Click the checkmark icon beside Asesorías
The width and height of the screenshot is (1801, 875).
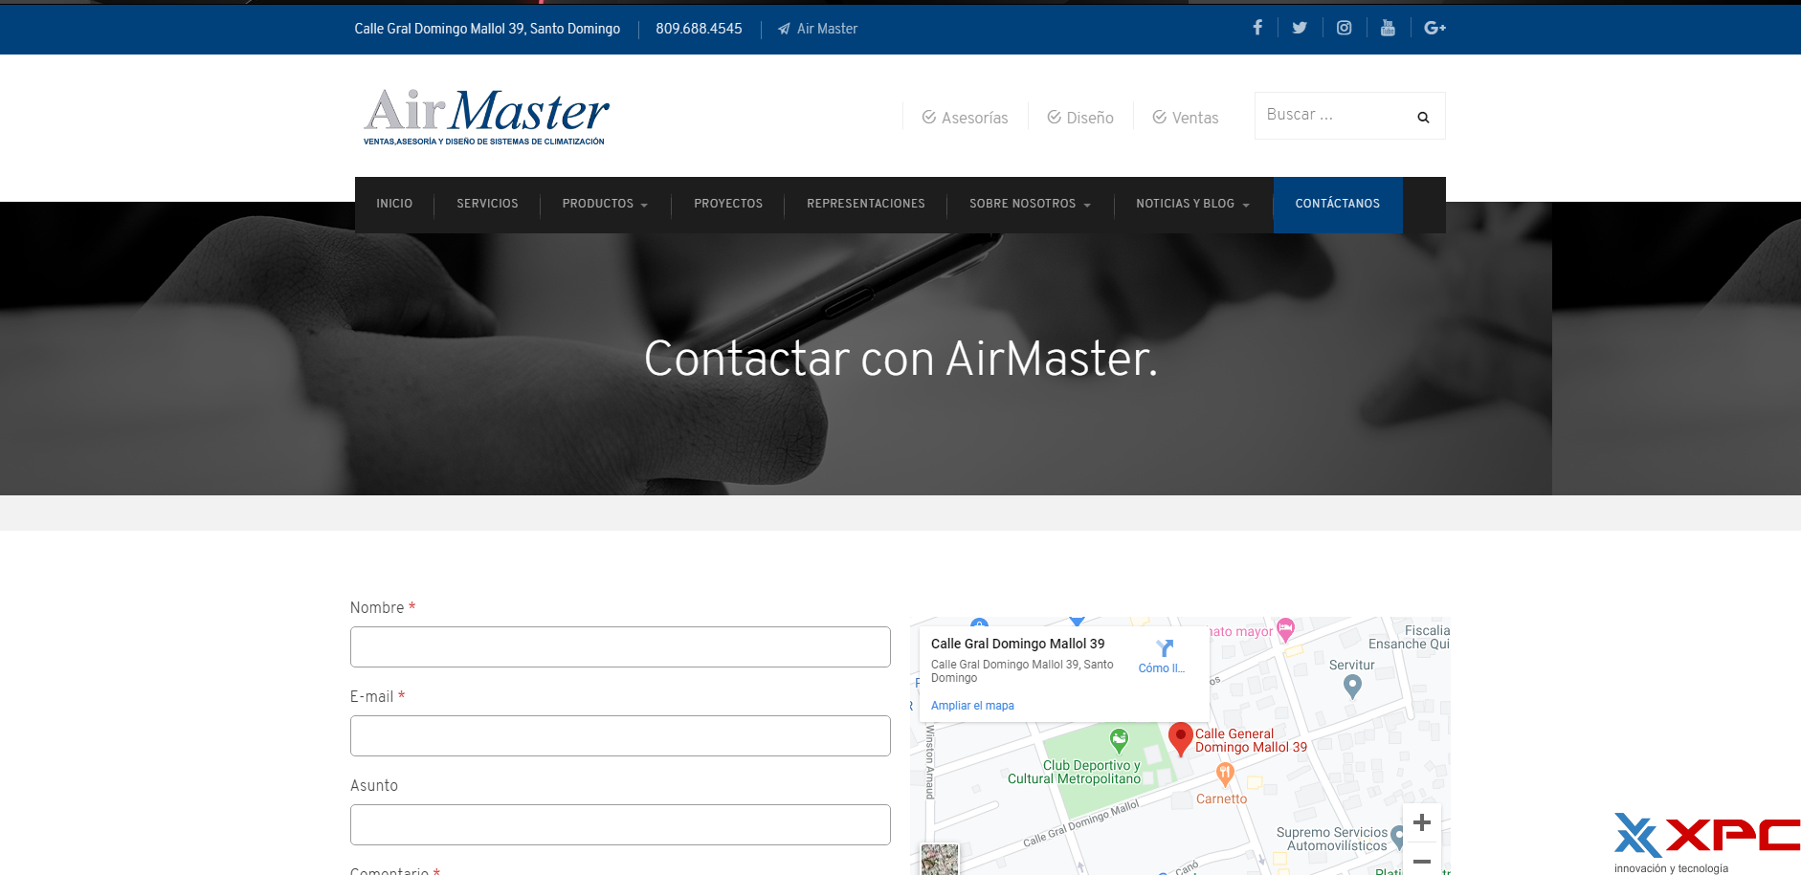click(x=928, y=117)
